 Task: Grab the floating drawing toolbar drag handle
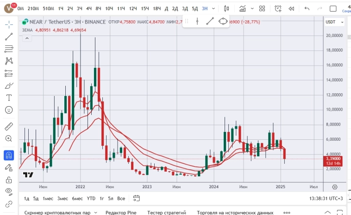187,21
